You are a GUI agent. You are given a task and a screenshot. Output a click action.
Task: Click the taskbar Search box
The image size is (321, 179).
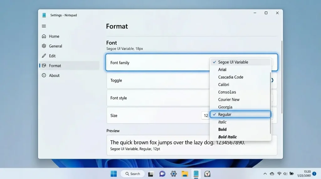click(133, 174)
